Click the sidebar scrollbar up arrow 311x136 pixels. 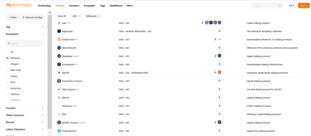pos(50,13)
